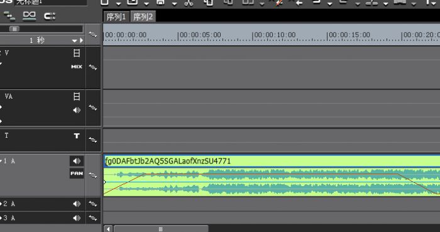Expand the 3 A track triangle

[1, 218]
